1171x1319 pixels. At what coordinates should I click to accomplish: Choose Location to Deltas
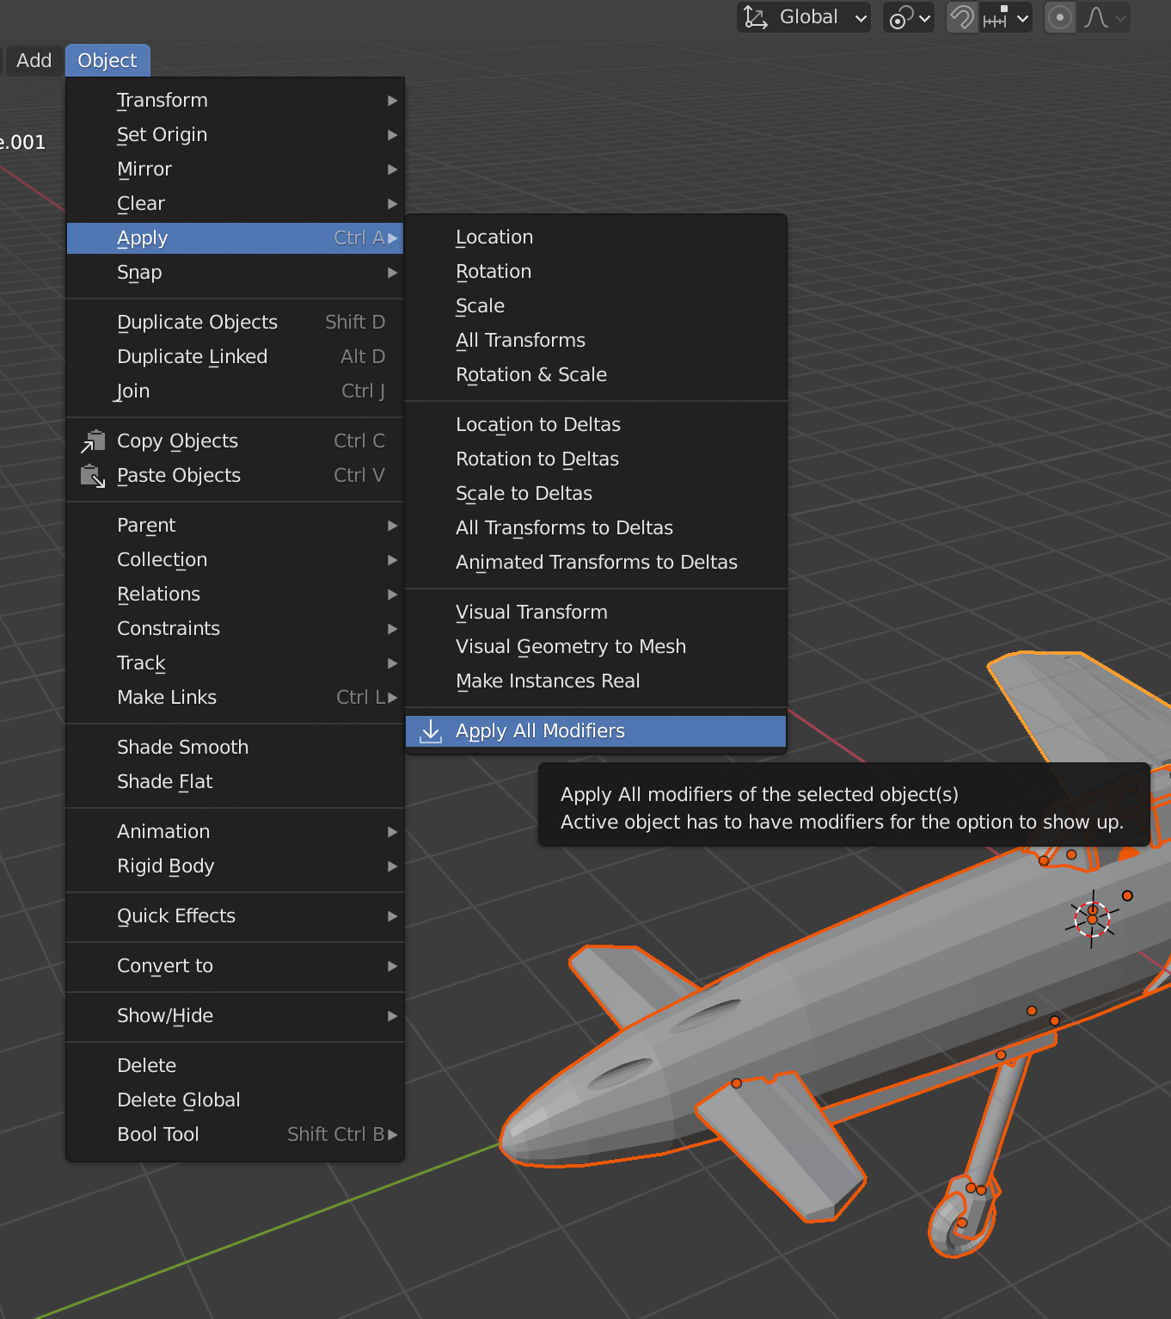pos(596,425)
